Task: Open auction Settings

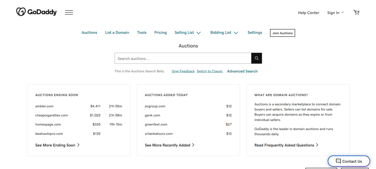Action: [x=255, y=33]
